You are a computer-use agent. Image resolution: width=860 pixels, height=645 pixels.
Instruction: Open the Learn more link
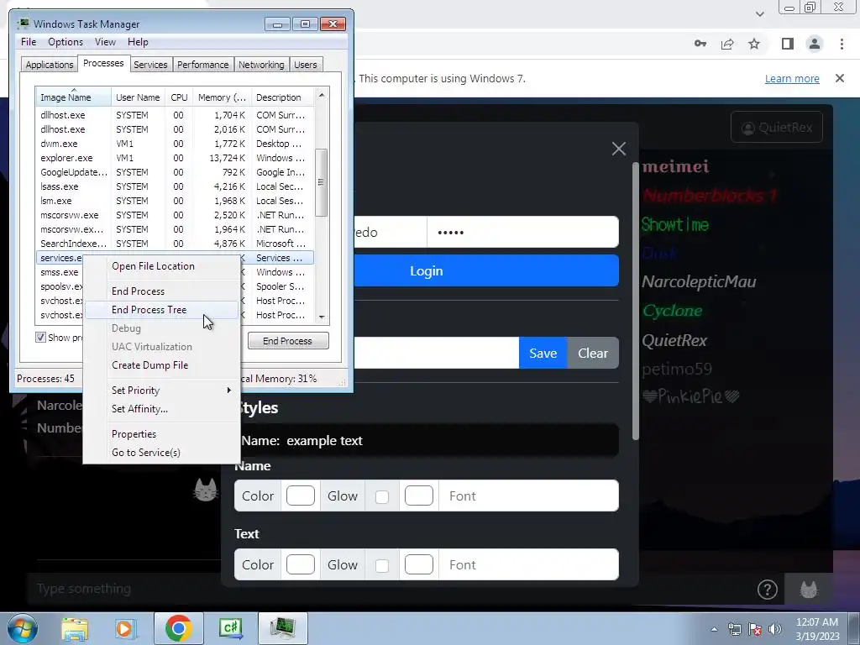pos(792,78)
